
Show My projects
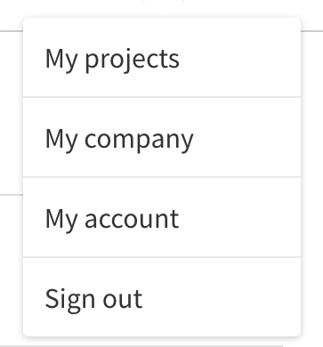tap(162, 57)
